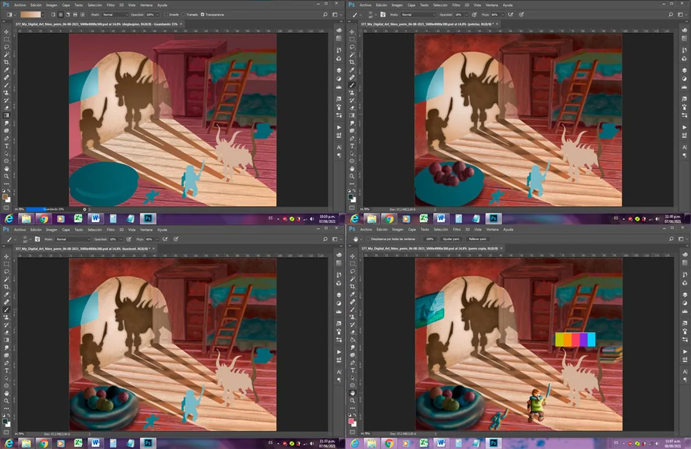Select the Brush tool in the bottom-left window
Viewport: 691px width, 449px height.
pos(6,310)
